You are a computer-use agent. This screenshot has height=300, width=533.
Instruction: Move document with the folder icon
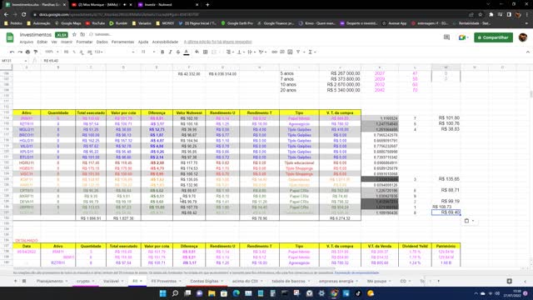tap(82, 35)
